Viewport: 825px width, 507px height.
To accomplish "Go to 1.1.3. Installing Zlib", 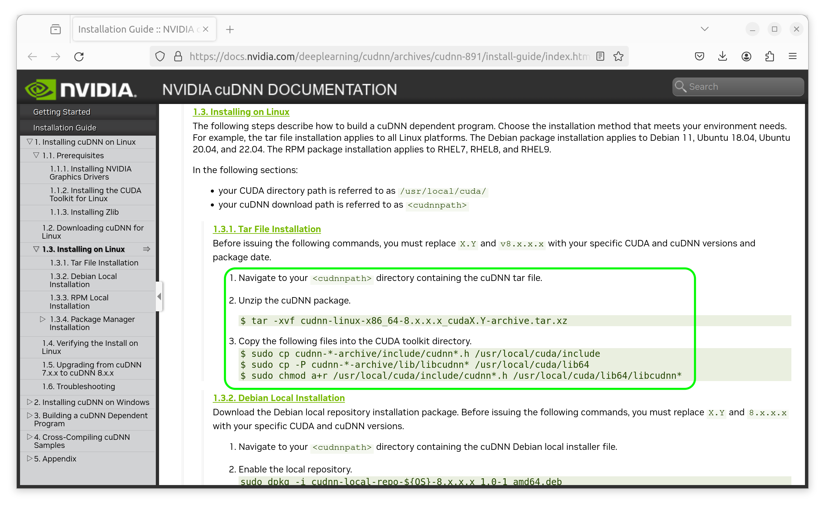I will (x=84, y=212).
